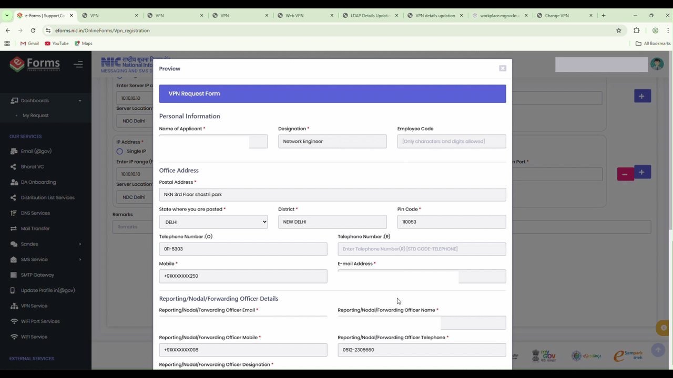Click the user profile avatar top right
Viewport: 673px width, 378px height.
tap(657, 64)
